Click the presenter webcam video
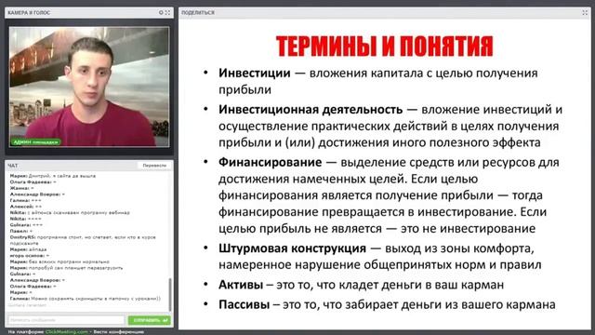595x335 pixels. pos(89,87)
